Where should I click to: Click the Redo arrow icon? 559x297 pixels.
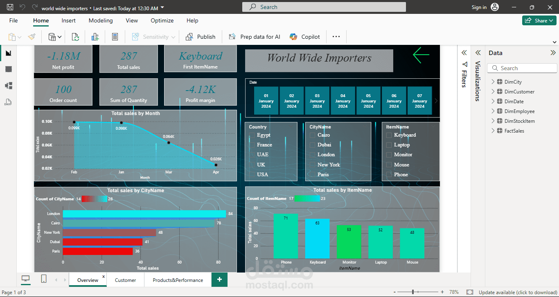click(x=35, y=7)
